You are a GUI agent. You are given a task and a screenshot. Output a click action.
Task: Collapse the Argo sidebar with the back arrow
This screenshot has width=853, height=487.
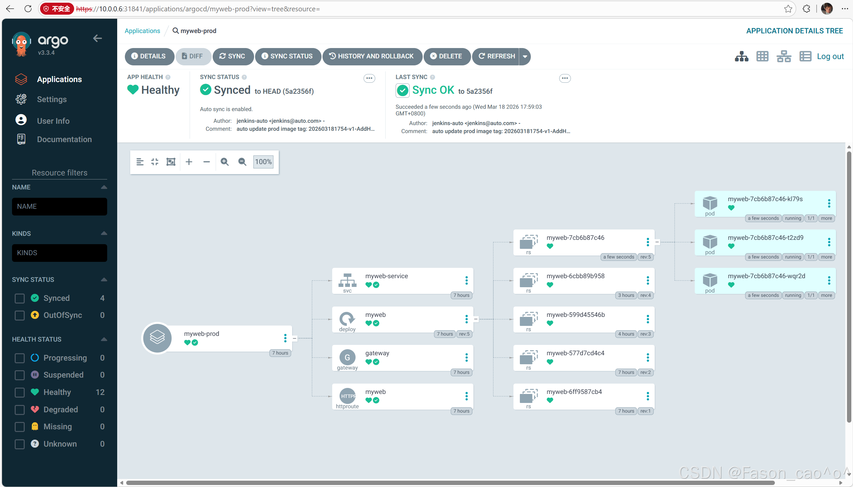click(x=97, y=38)
